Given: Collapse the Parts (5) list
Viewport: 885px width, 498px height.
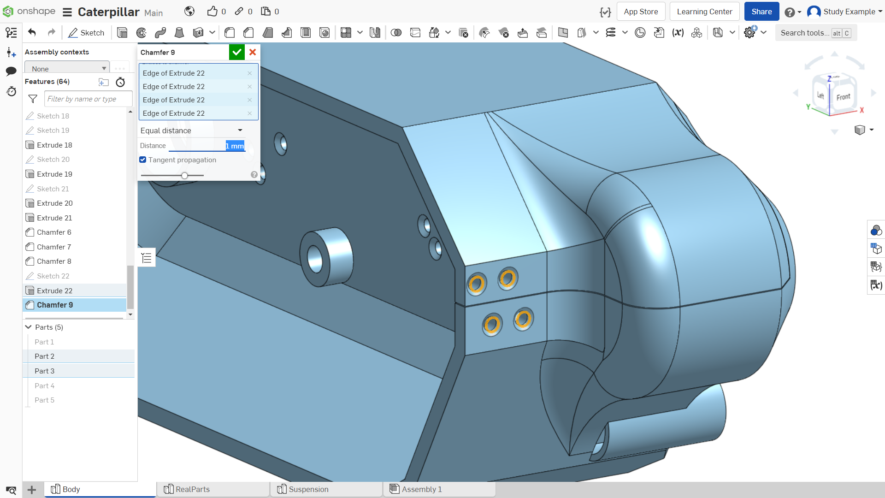Looking at the screenshot, I should coord(29,327).
